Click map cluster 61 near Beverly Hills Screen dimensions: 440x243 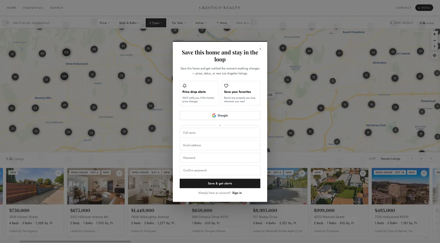12,108
